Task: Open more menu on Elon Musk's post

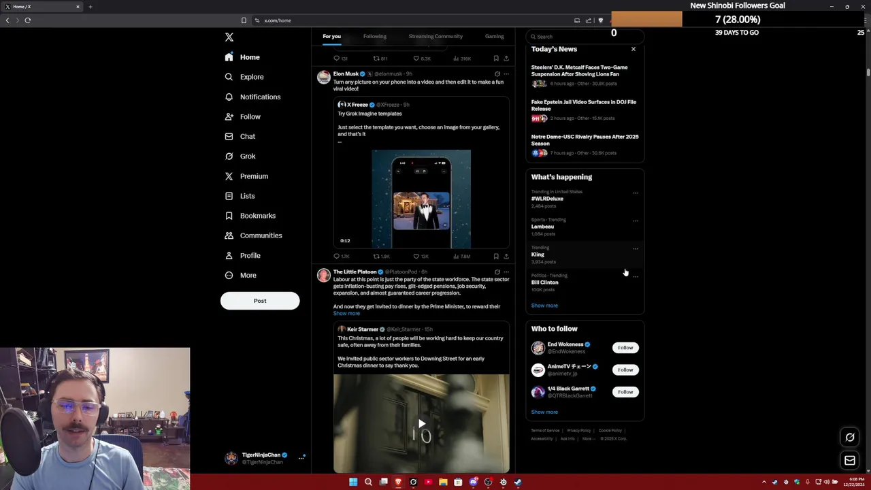Action: (506, 73)
